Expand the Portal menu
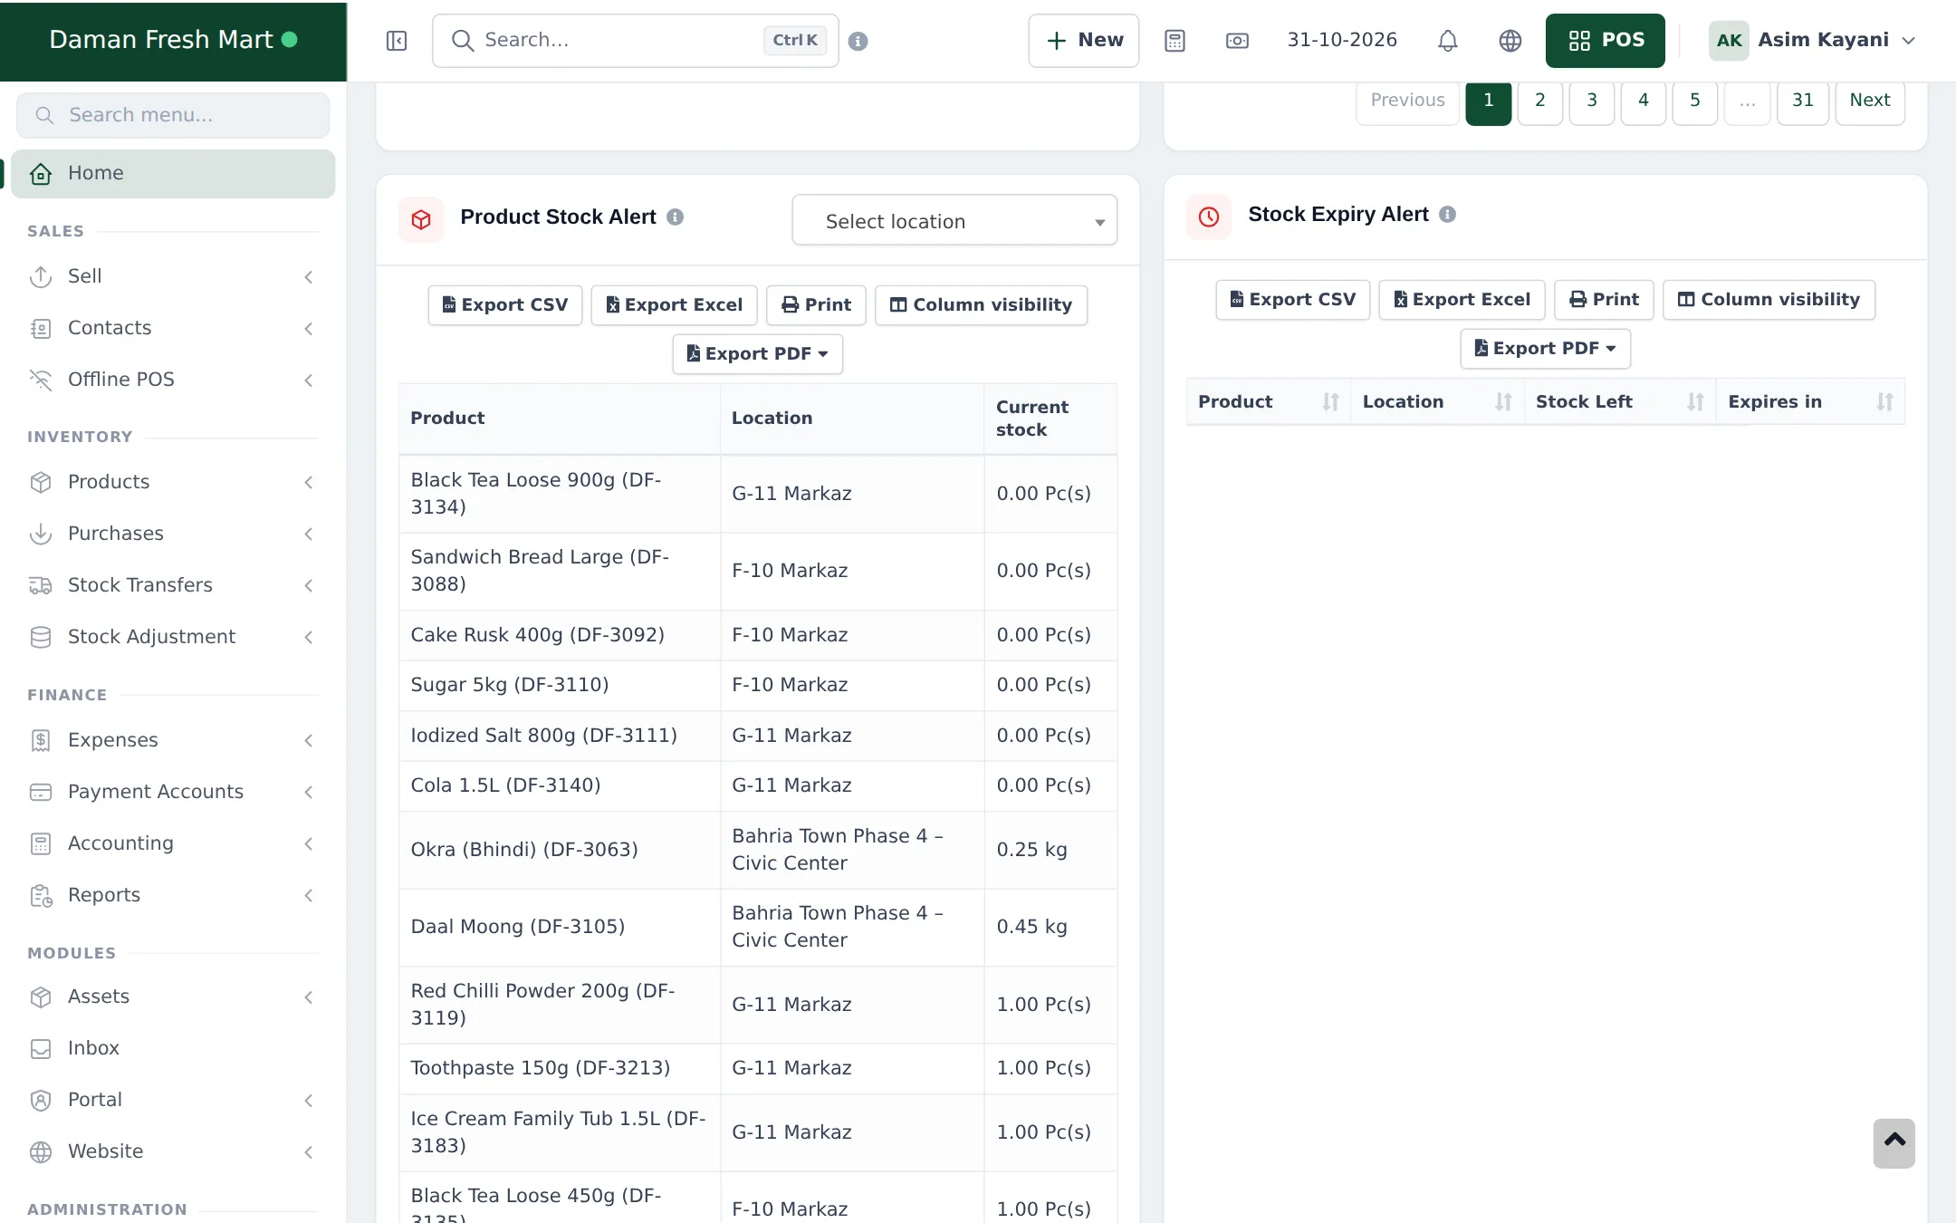The image size is (1956, 1223). 173,1100
